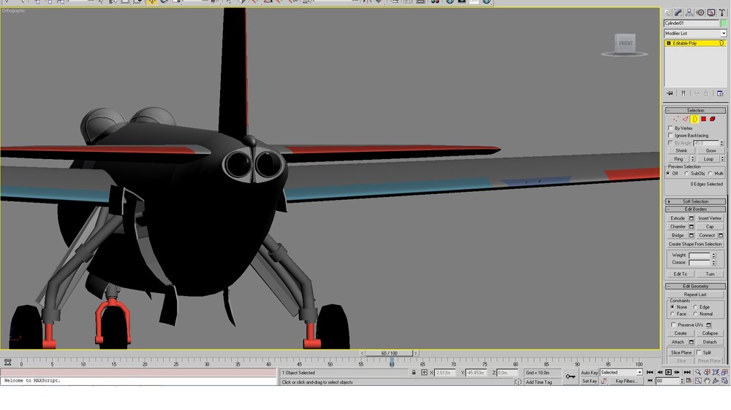Select the Edge constraint radio button
This screenshot has width=731, height=410.
695,307
